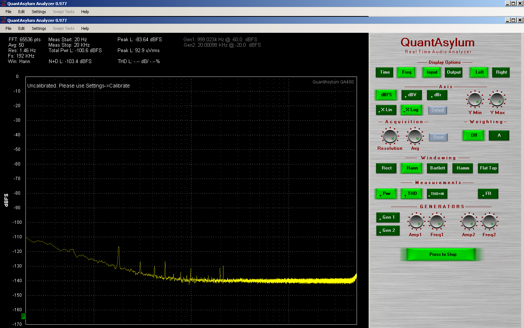
Task: Select the Bartlett window
Action: point(437,168)
